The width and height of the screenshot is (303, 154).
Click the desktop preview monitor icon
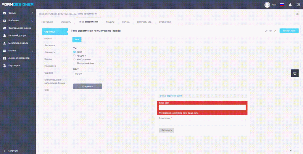point(295,73)
